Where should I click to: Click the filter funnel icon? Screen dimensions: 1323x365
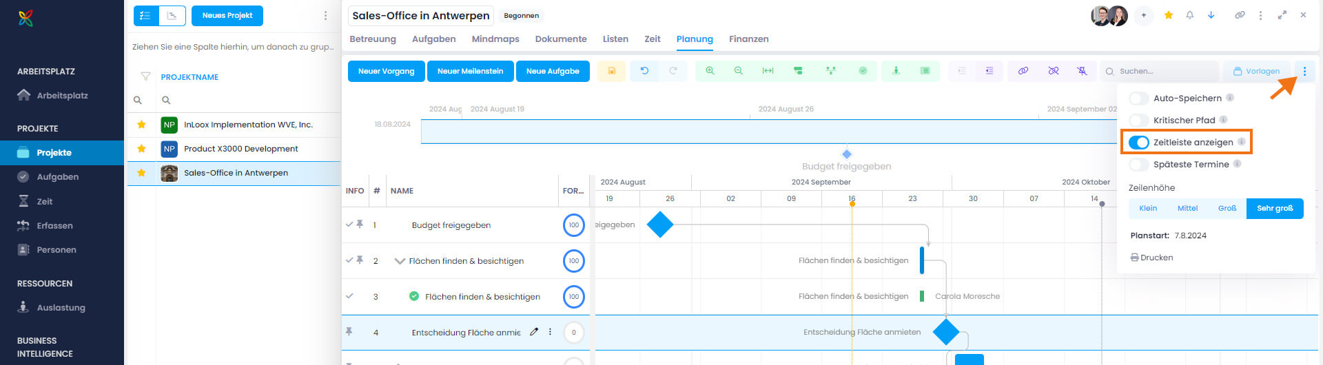point(145,76)
